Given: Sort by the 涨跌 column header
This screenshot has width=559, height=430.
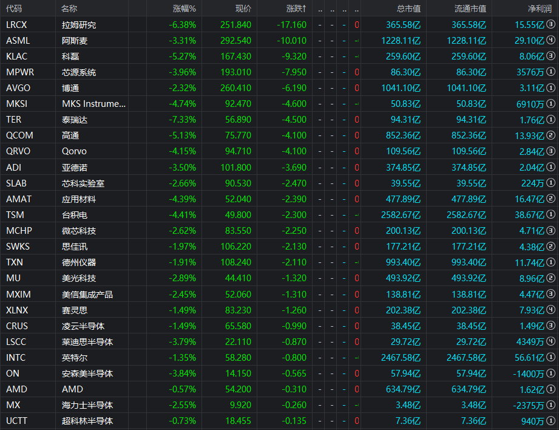Looking at the screenshot, I should [296, 9].
